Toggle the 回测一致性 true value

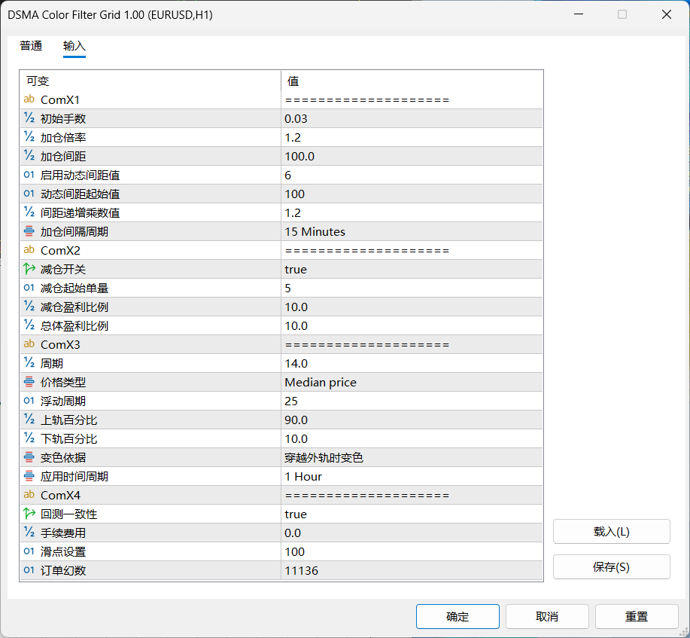412,514
